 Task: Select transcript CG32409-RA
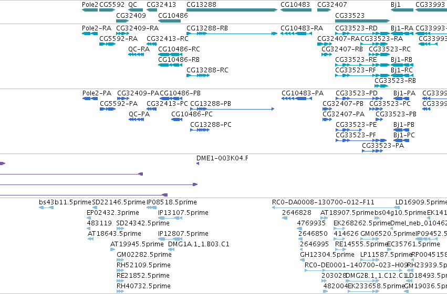tap(122, 34)
